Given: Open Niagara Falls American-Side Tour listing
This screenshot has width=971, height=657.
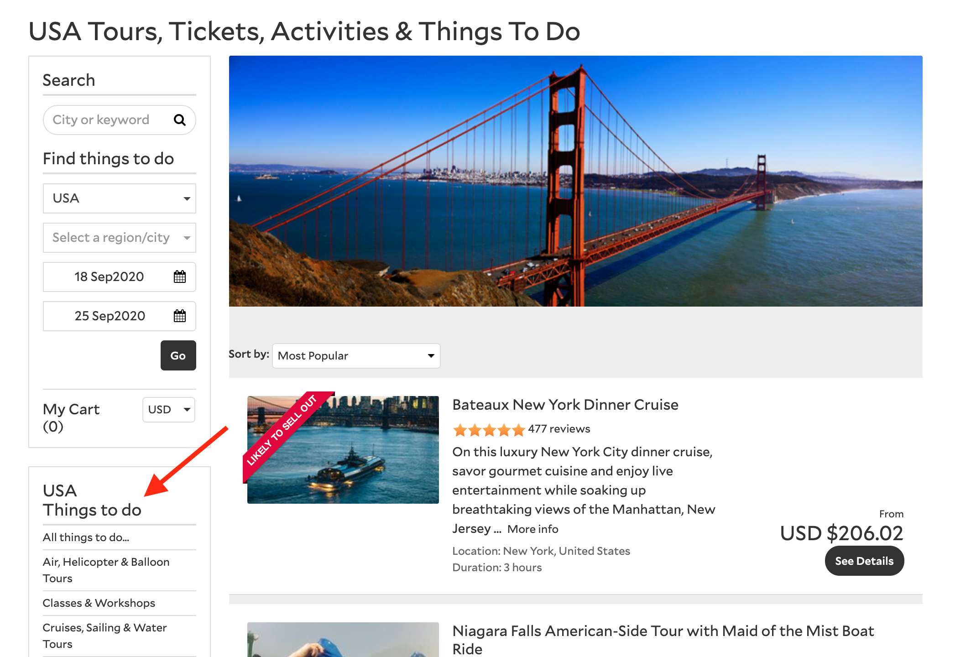Looking at the screenshot, I should [x=663, y=640].
